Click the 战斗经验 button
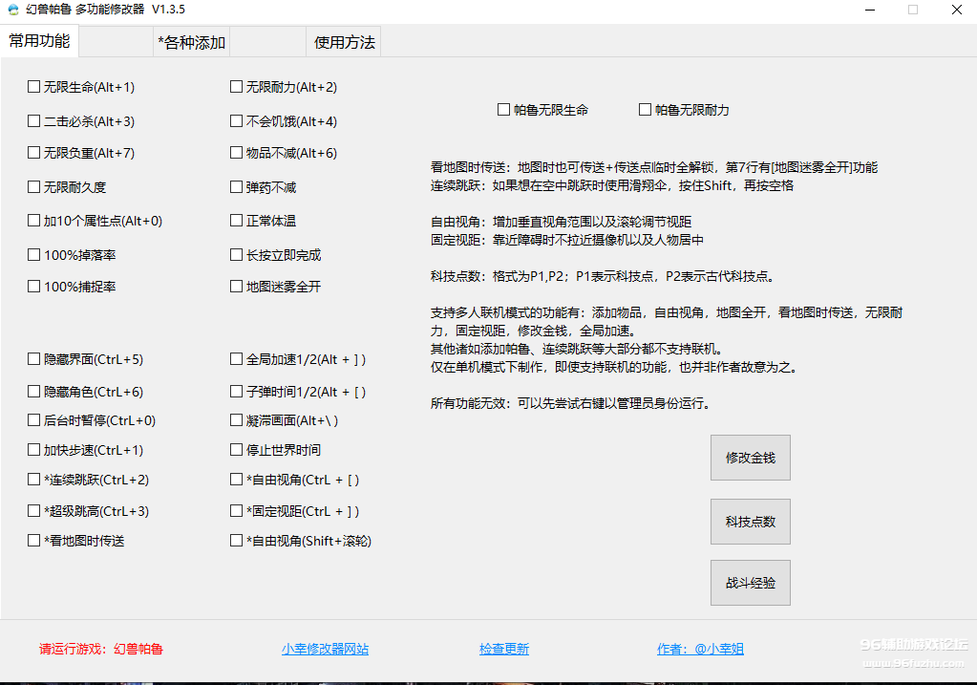The width and height of the screenshot is (977, 685). point(750,583)
